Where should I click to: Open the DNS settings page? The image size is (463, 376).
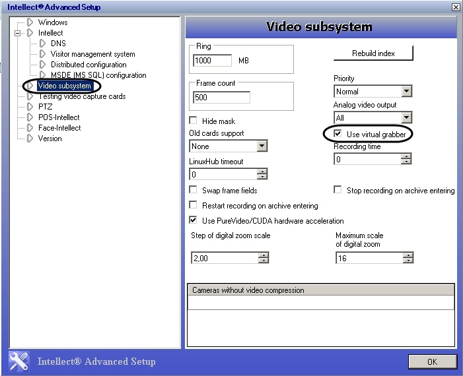click(58, 44)
